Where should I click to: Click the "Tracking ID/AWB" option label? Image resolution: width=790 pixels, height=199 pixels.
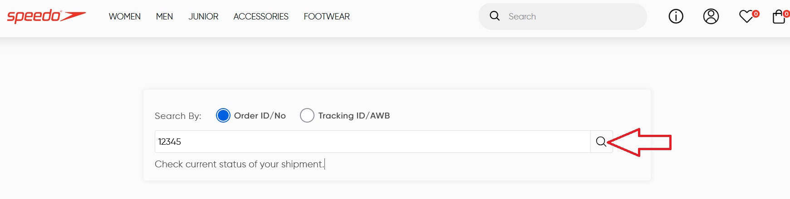coord(354,116)
